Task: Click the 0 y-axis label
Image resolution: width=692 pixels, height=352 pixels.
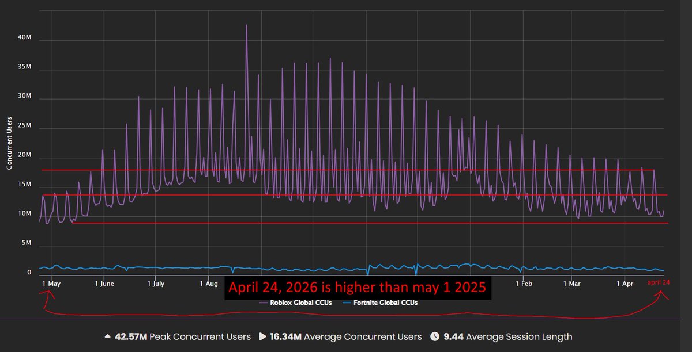Action: (29, 273)
